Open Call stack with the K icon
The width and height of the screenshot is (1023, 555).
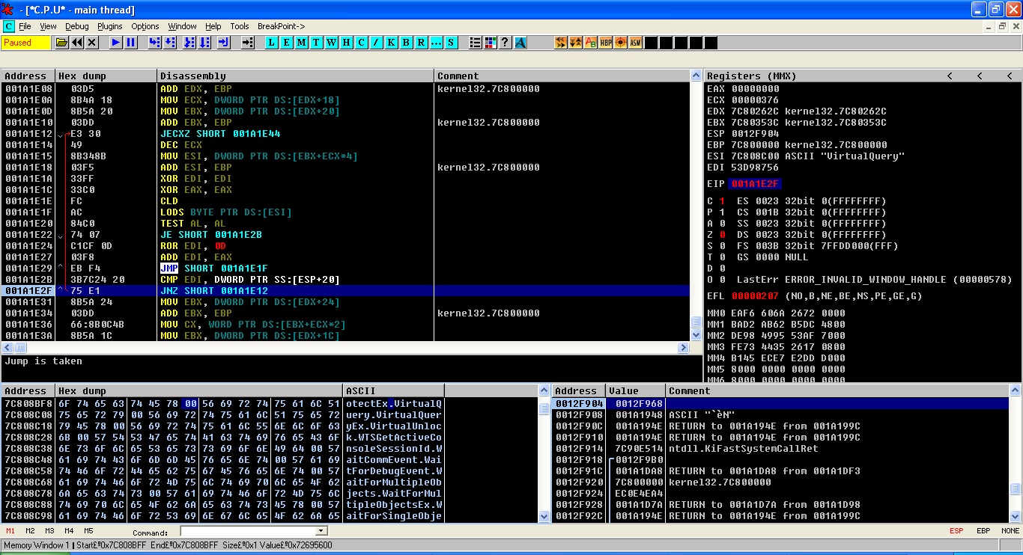coord(391,43)
